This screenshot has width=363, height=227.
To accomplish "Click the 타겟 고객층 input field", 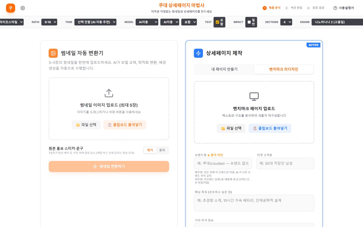I will tap(285, 163).
